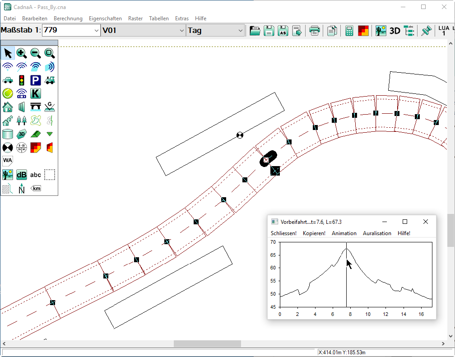The width and height of the screenshot is (455, 357).
Task: Open the object tree icon
Action: (409, 31)
